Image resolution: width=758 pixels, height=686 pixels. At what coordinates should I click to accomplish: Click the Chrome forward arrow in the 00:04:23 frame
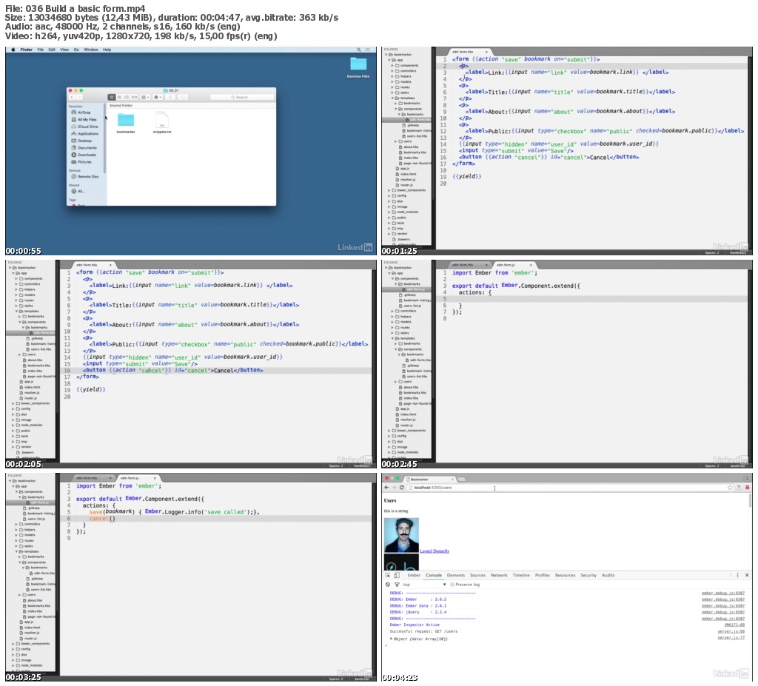(x=394, y=488)
